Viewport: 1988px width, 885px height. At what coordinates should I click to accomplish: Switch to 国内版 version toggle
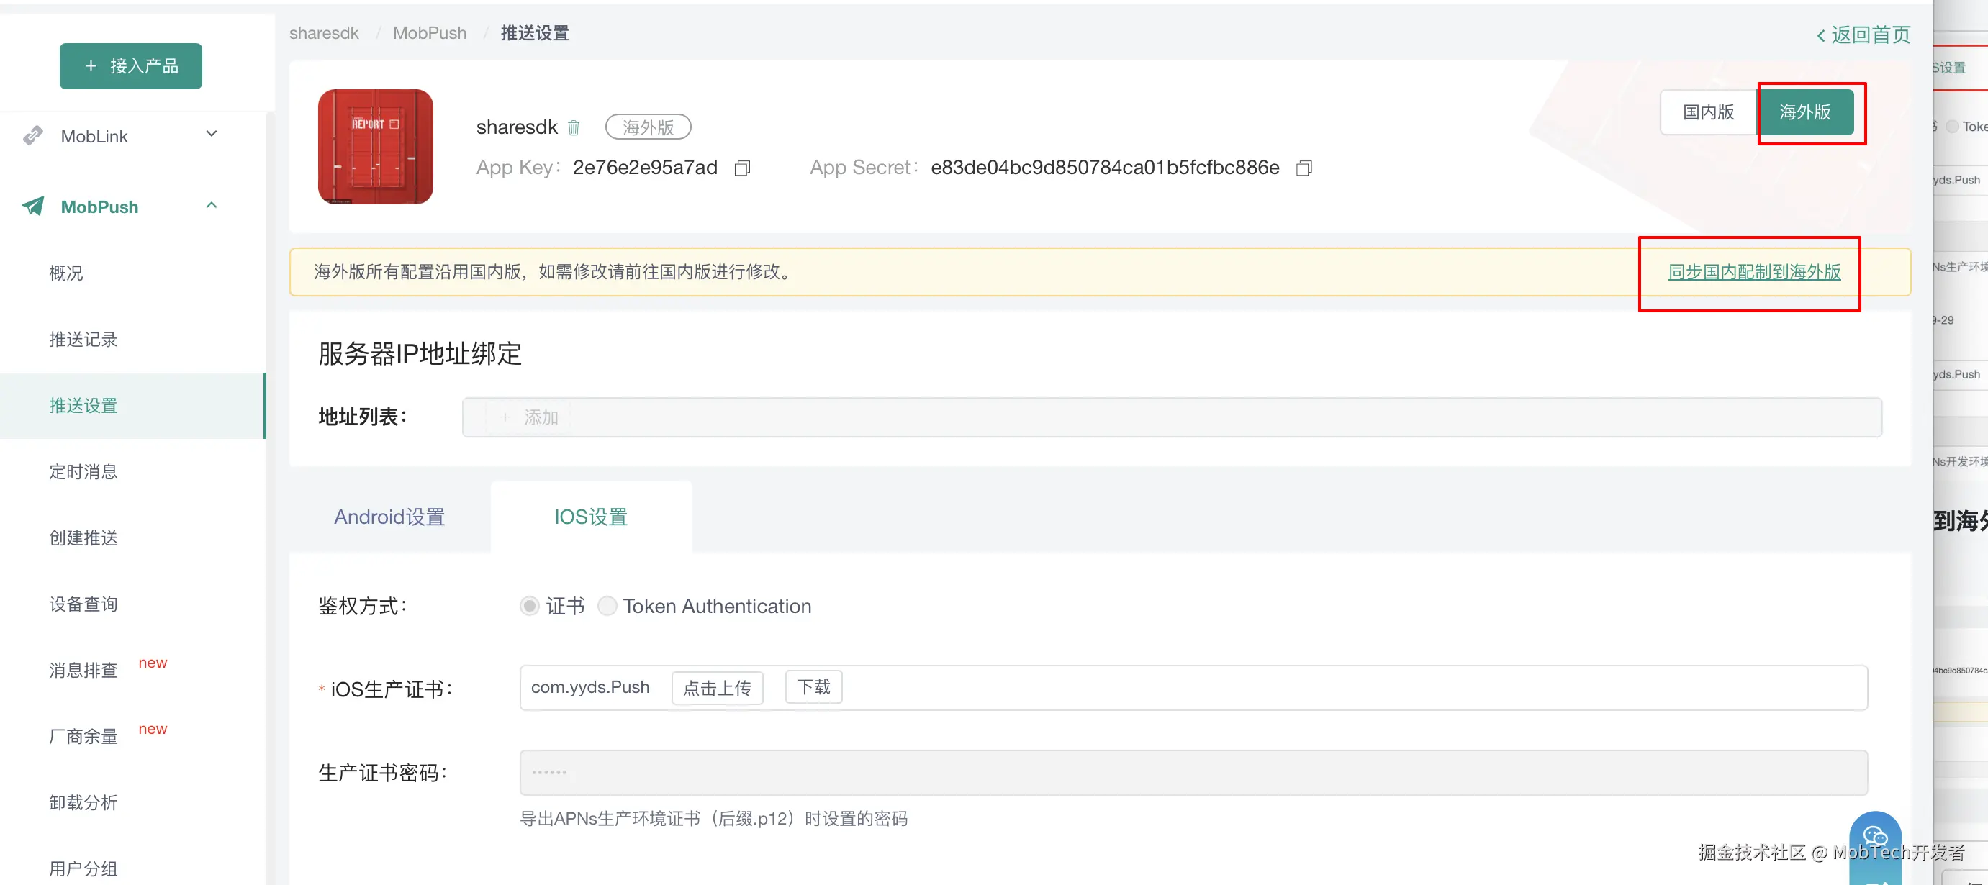[1708, 113]
